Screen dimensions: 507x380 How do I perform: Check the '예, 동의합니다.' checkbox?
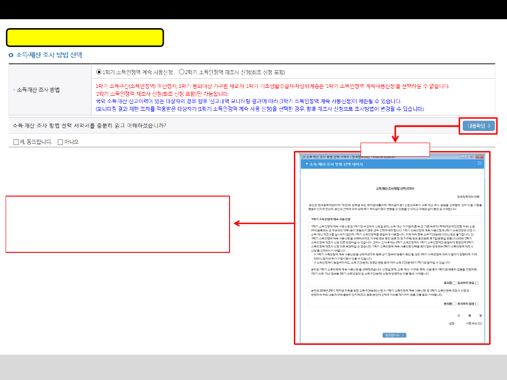click(x=16, y=142)
